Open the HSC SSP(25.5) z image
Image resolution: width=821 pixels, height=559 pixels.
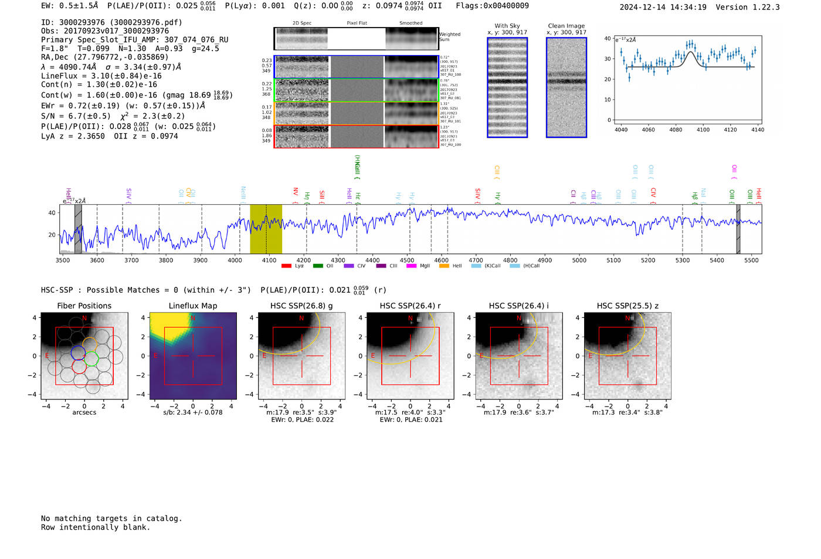[627, 355]
